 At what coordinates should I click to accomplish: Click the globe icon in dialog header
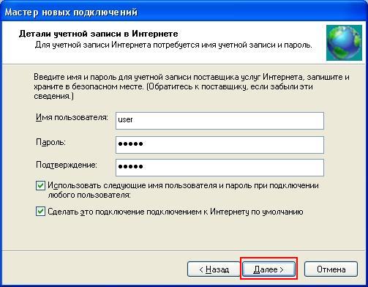coord(344,42)
